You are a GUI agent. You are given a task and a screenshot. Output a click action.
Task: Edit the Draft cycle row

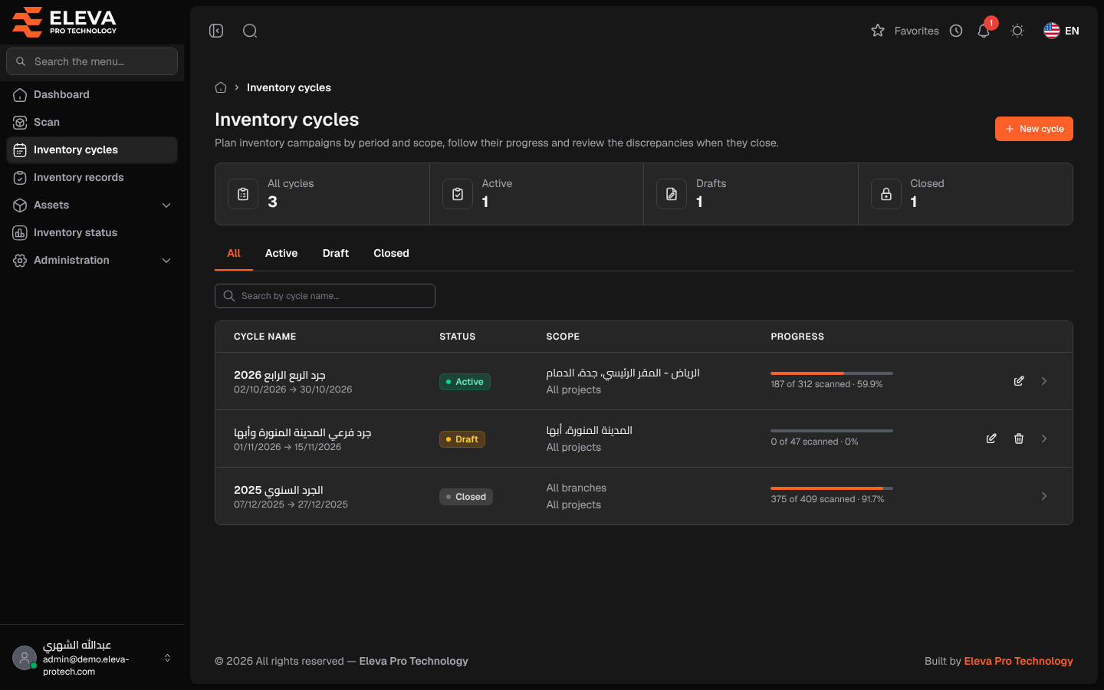991,439
